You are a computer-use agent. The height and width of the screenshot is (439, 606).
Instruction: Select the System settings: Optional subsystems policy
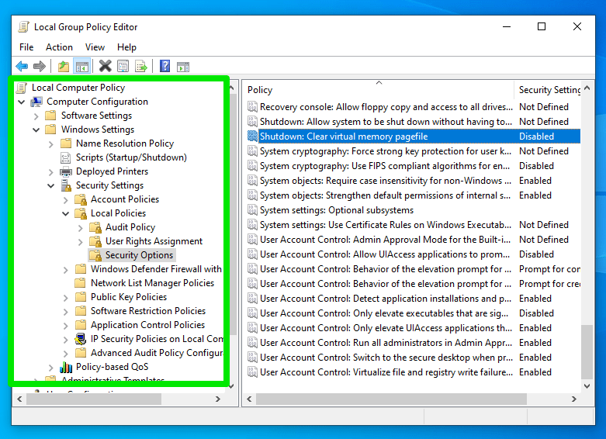pyautogui.click(x=337, y=210)
